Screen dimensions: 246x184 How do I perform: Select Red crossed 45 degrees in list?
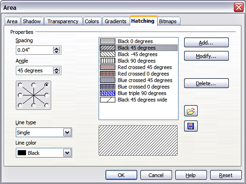[139, 67]
